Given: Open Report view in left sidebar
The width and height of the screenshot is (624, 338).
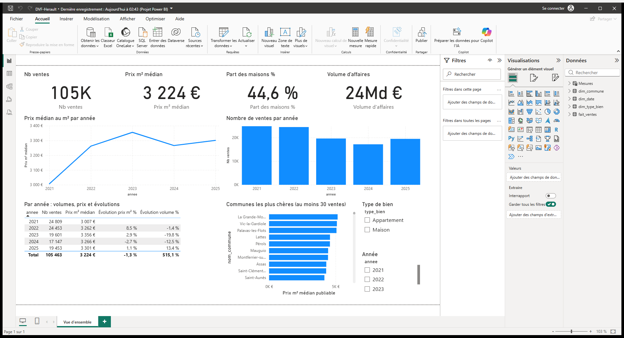Looking at the screenshot, I should coord(9,61).
